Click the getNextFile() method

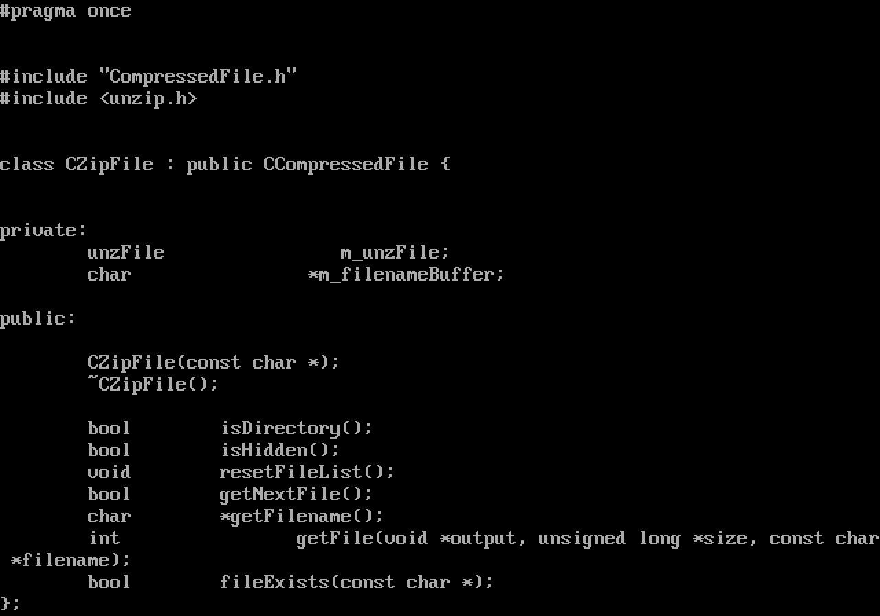pyautogui.click(x=296, y=495)
